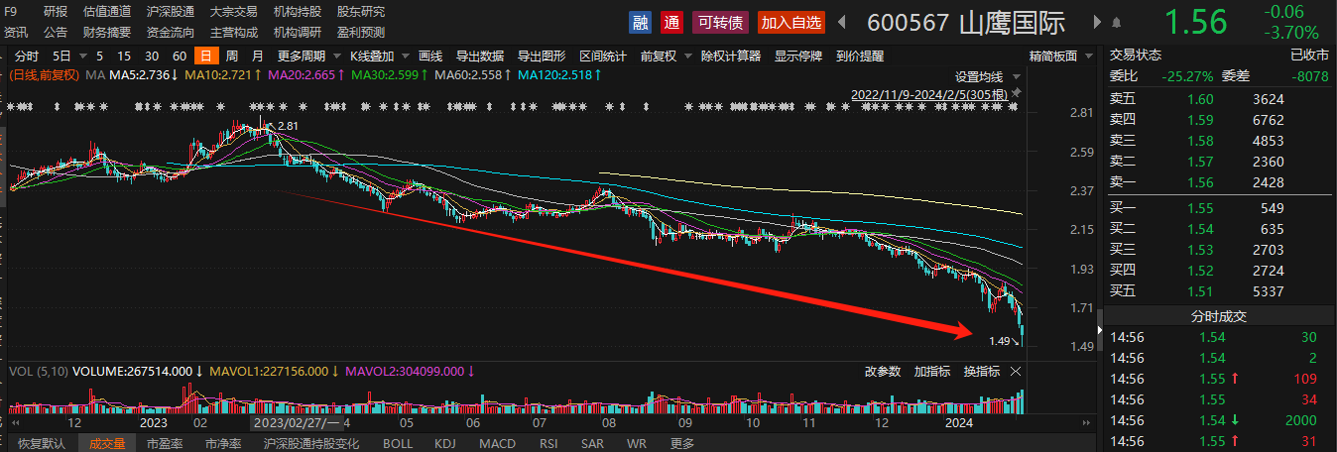Click the date range 2022/11/9-2024/2/5 link
1337x452 pixels.
tap(929, 94)
